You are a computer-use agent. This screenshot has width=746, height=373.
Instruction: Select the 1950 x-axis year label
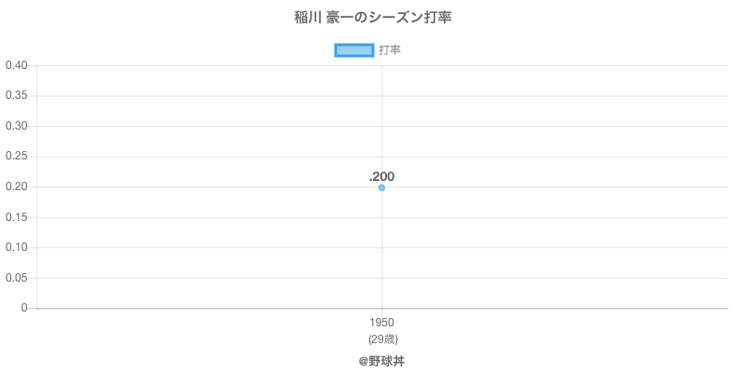(381, 323)
